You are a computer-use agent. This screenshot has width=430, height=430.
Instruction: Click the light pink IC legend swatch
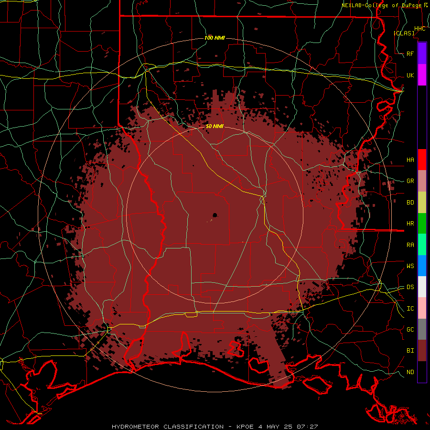coord(422,308)
